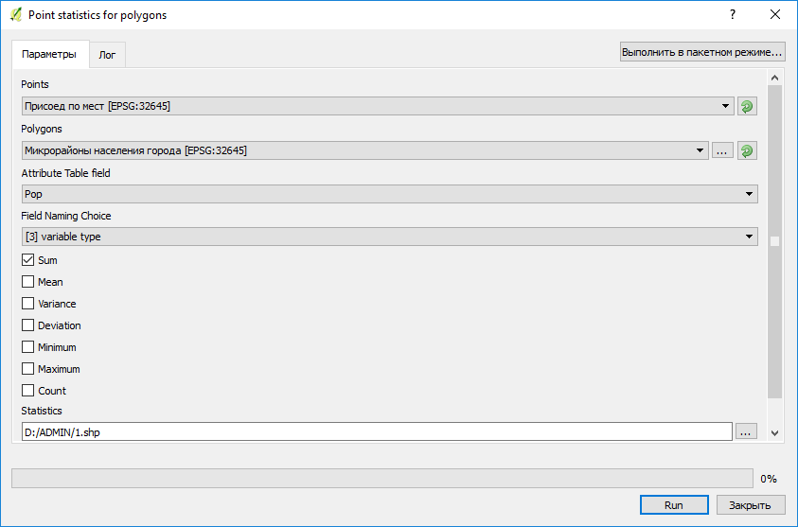Tick the Variance checkbox
Image resolution: width=798 pixels, height=527 pixels.
28,304
